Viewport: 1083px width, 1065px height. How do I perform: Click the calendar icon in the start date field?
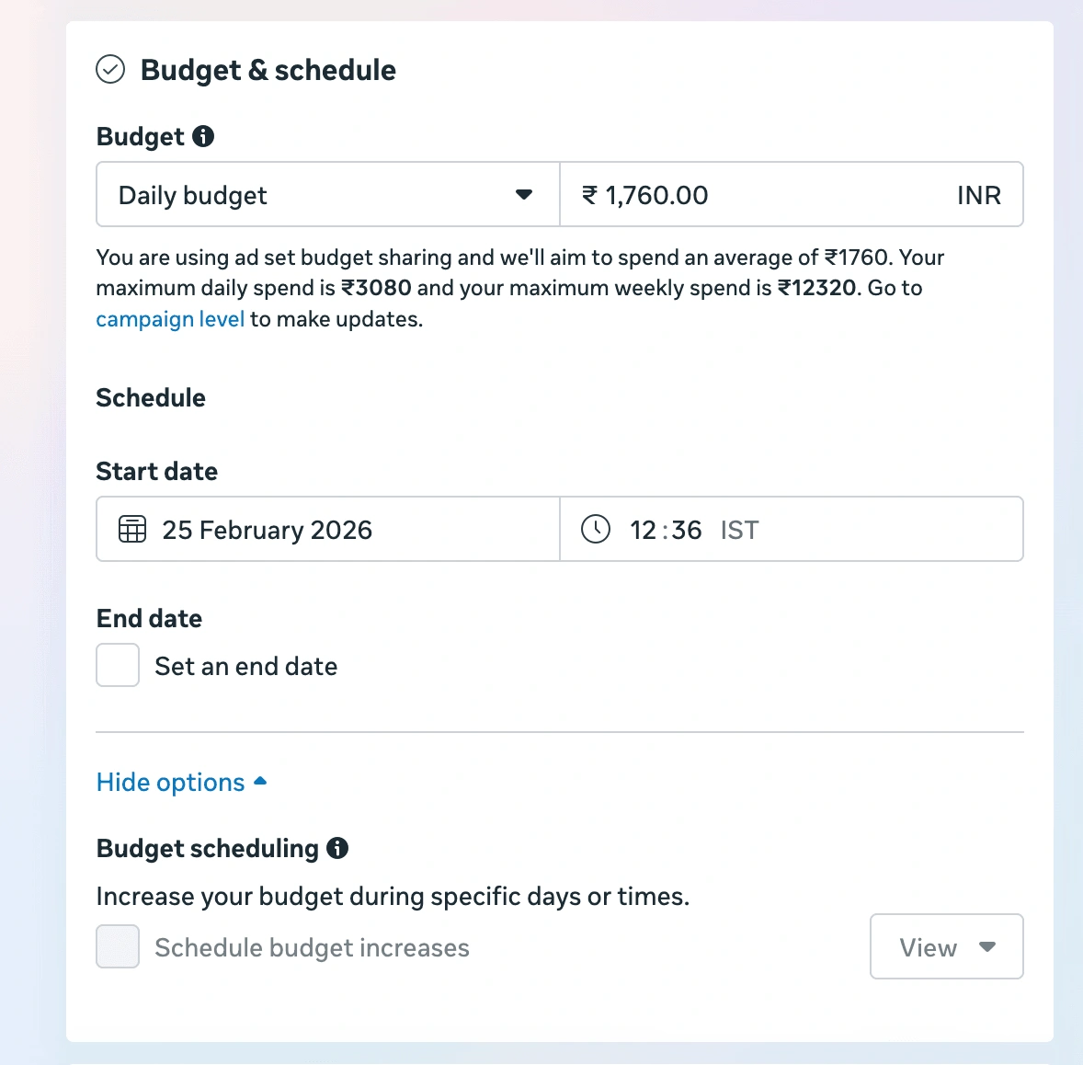[x=132, y=529]
